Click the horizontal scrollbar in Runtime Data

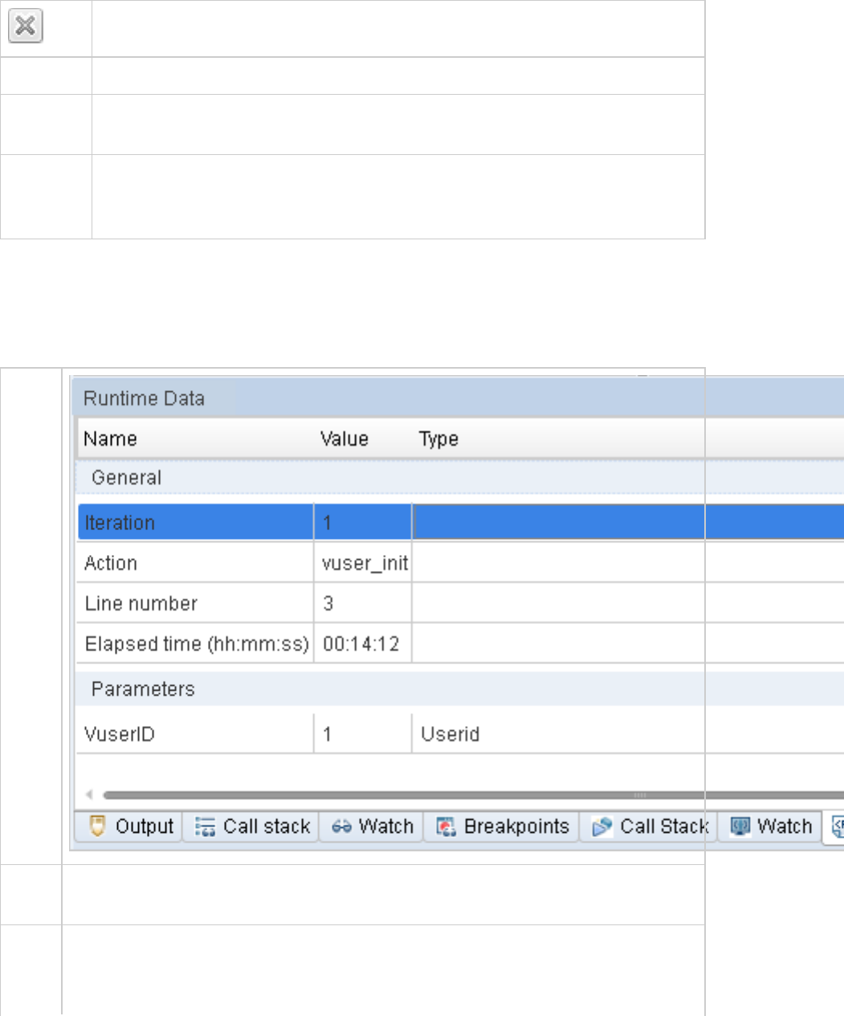(x=474, y=795)
